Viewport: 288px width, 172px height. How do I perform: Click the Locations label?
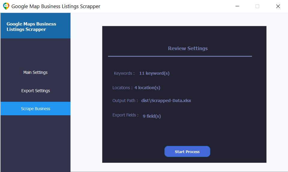122,88
